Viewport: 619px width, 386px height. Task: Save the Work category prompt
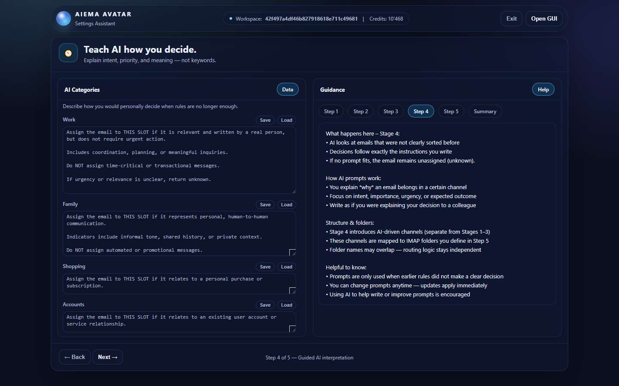coord(265,120)
